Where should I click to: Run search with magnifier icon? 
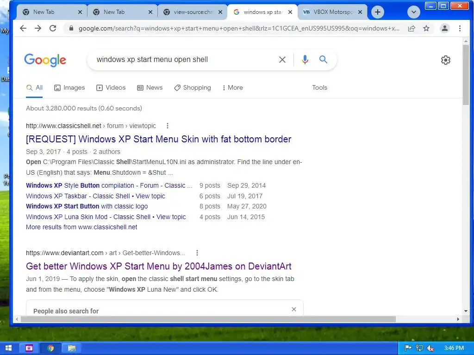[323, 60]
